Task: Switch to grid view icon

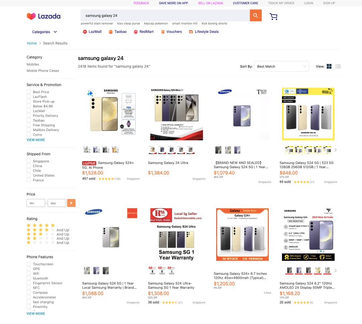Action: point(329,66)
